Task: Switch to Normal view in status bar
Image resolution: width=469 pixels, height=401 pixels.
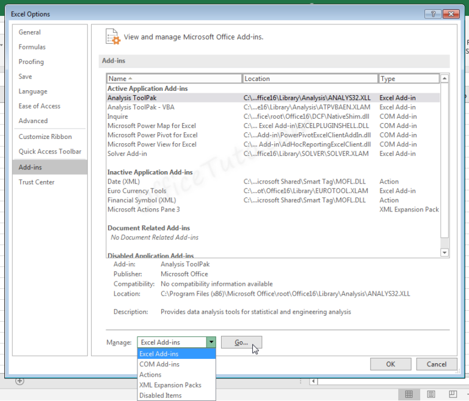Action: 409,394
